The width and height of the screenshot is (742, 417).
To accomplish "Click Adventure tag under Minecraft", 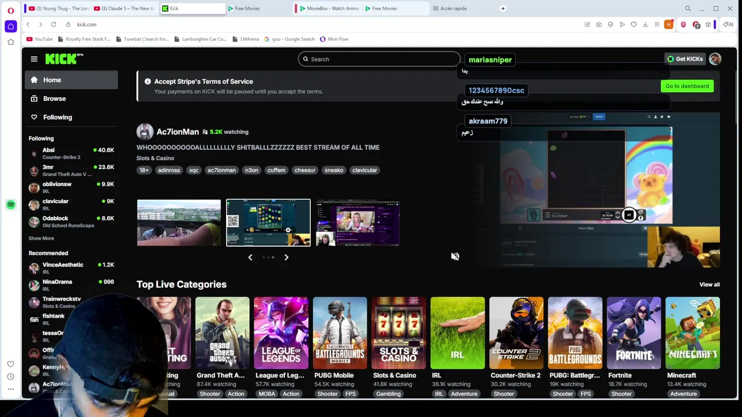I will pyautogui.click(x=683, y=394).
